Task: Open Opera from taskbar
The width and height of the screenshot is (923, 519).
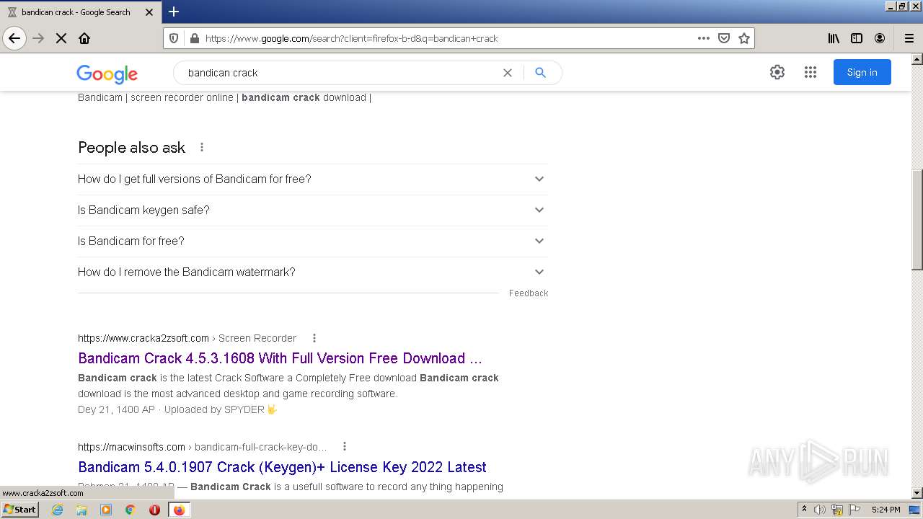Action: 154,510
